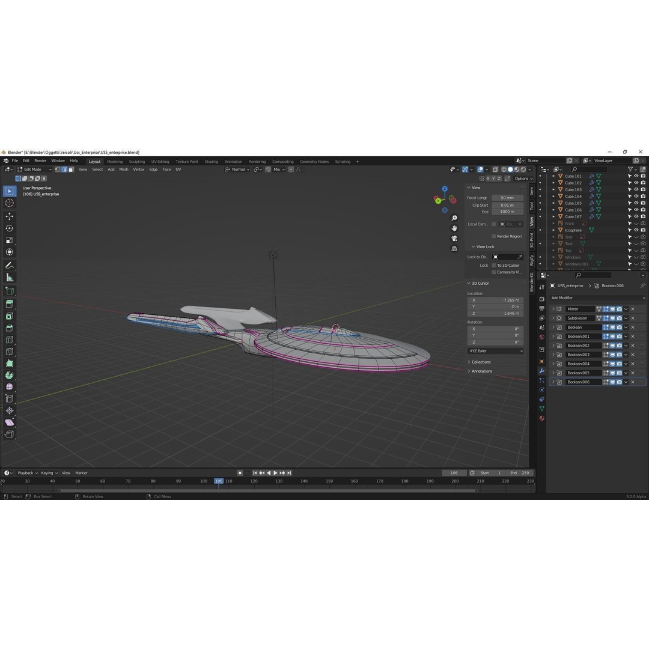
Task: Click the current frame 106 field
Action: click(454, 473)
